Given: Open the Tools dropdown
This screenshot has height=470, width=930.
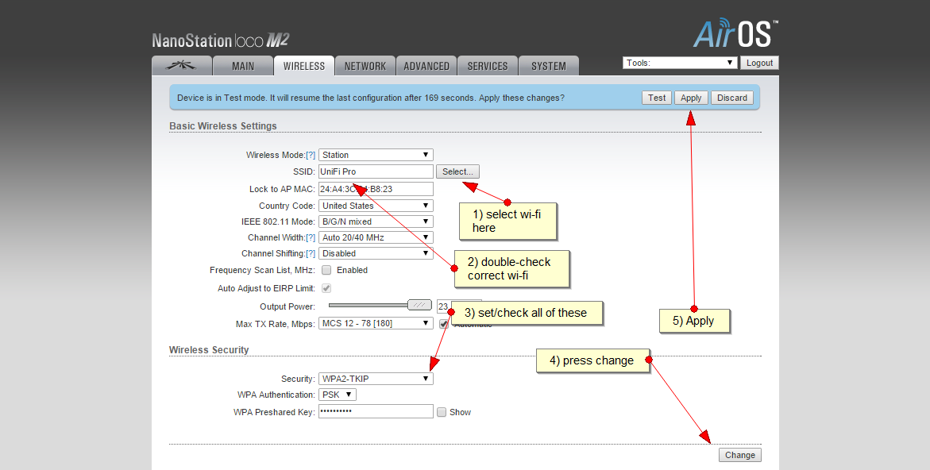Looking at the screenshot, I should click(680, 63).
